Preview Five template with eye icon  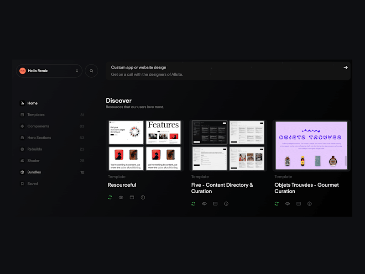(204, 204)
